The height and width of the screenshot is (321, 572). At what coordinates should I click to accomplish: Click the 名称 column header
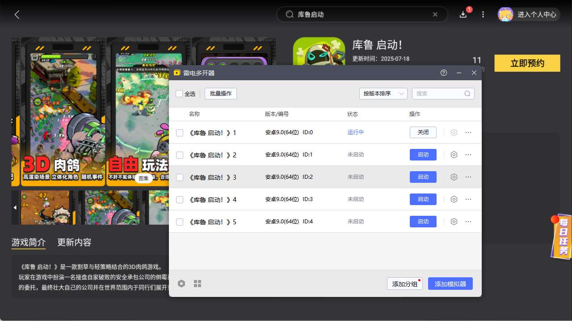pyautogui.click(x=194, y=114)
